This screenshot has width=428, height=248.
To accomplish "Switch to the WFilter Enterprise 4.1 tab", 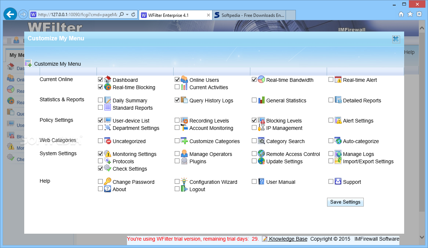I will coord(175,15).
